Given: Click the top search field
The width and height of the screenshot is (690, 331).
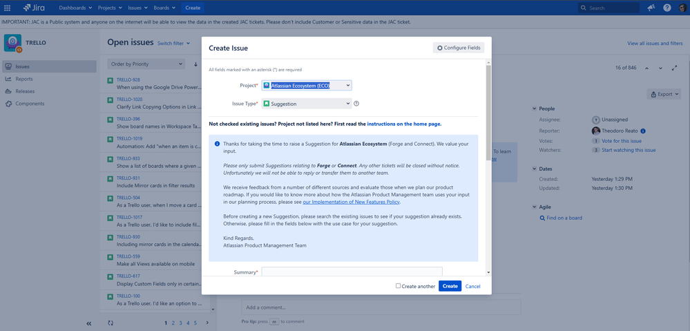Looking at the screenshot, I should 608,8.
